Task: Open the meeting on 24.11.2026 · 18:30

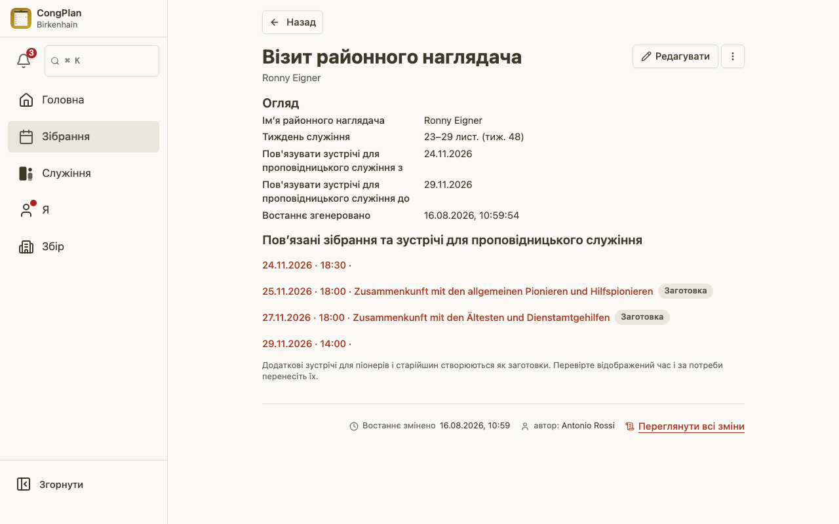Action: tap(307, 265)
